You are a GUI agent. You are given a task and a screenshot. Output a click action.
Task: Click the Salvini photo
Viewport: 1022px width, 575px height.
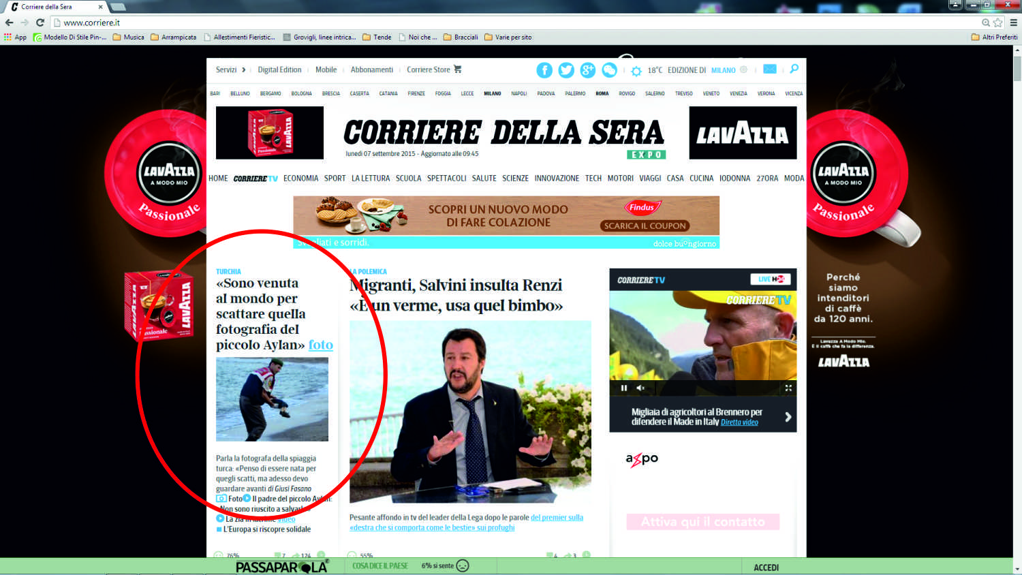[470, 411]
